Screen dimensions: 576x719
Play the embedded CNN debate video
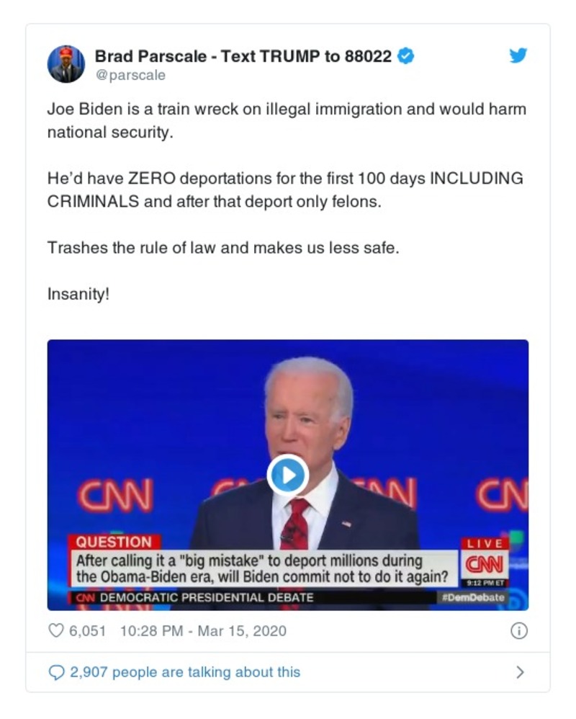(288, 475)
